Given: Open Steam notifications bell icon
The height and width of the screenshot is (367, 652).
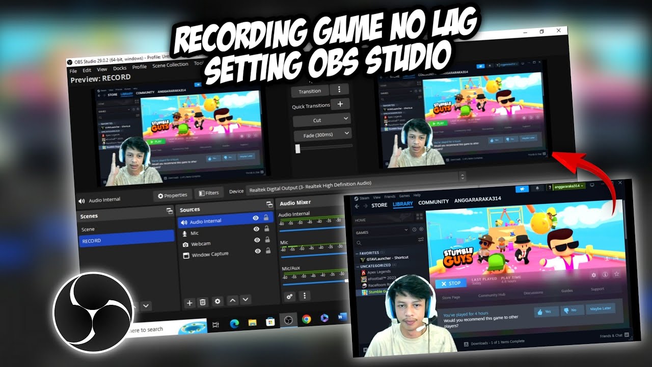Looking at the screenshot, I should [x=536, y=187].
